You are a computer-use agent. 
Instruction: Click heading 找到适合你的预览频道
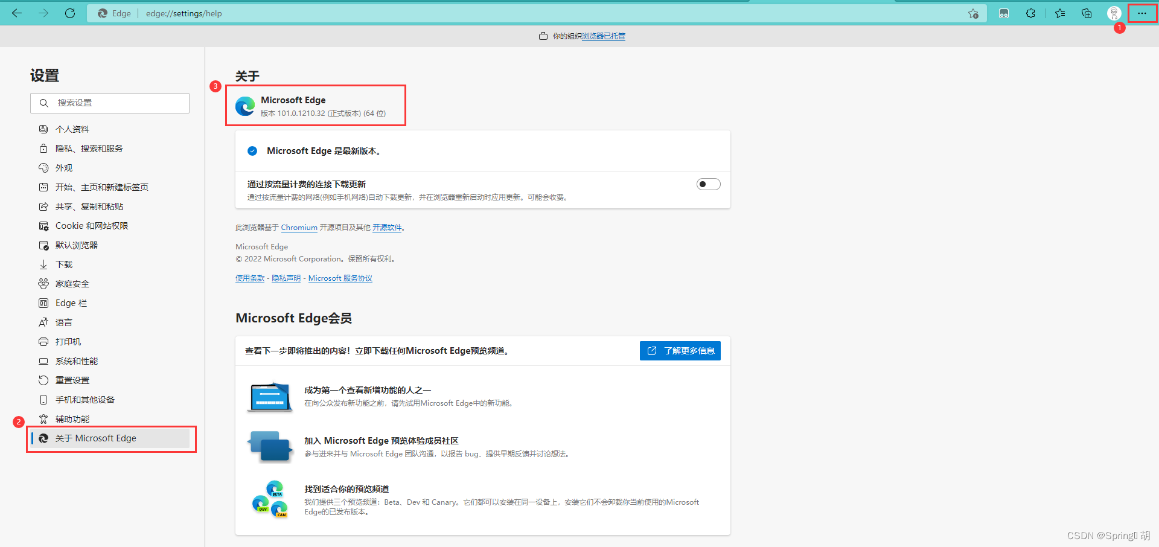[x=346, y=489]
